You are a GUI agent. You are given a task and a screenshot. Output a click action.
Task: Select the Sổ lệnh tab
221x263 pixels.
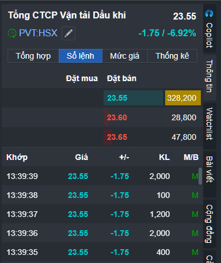pos(81,56)
